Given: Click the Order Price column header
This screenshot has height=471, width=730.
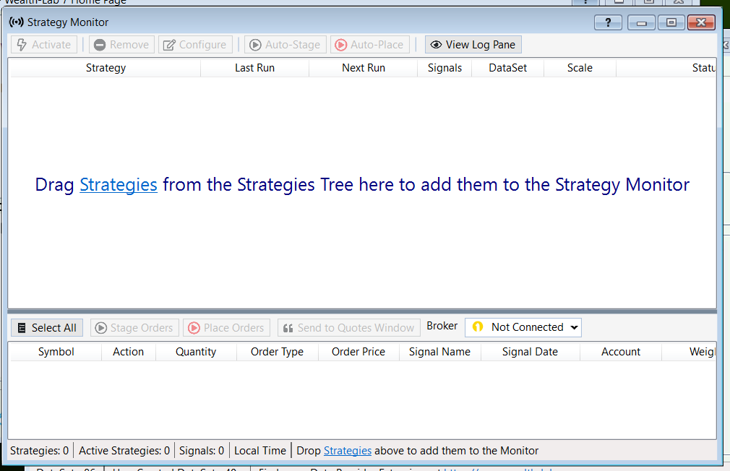Looking at the screenshot, I should coord(358,352).
